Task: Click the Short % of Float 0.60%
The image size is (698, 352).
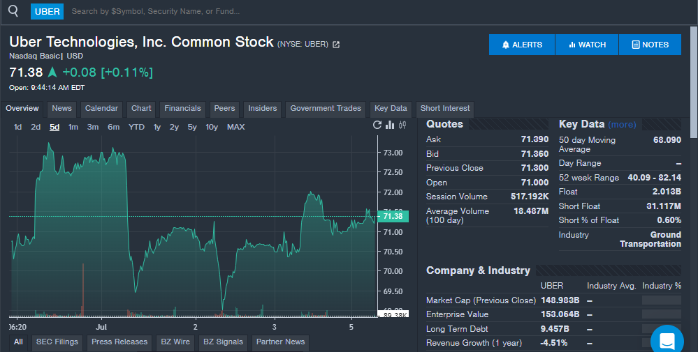Action: (x=669, y=220)
